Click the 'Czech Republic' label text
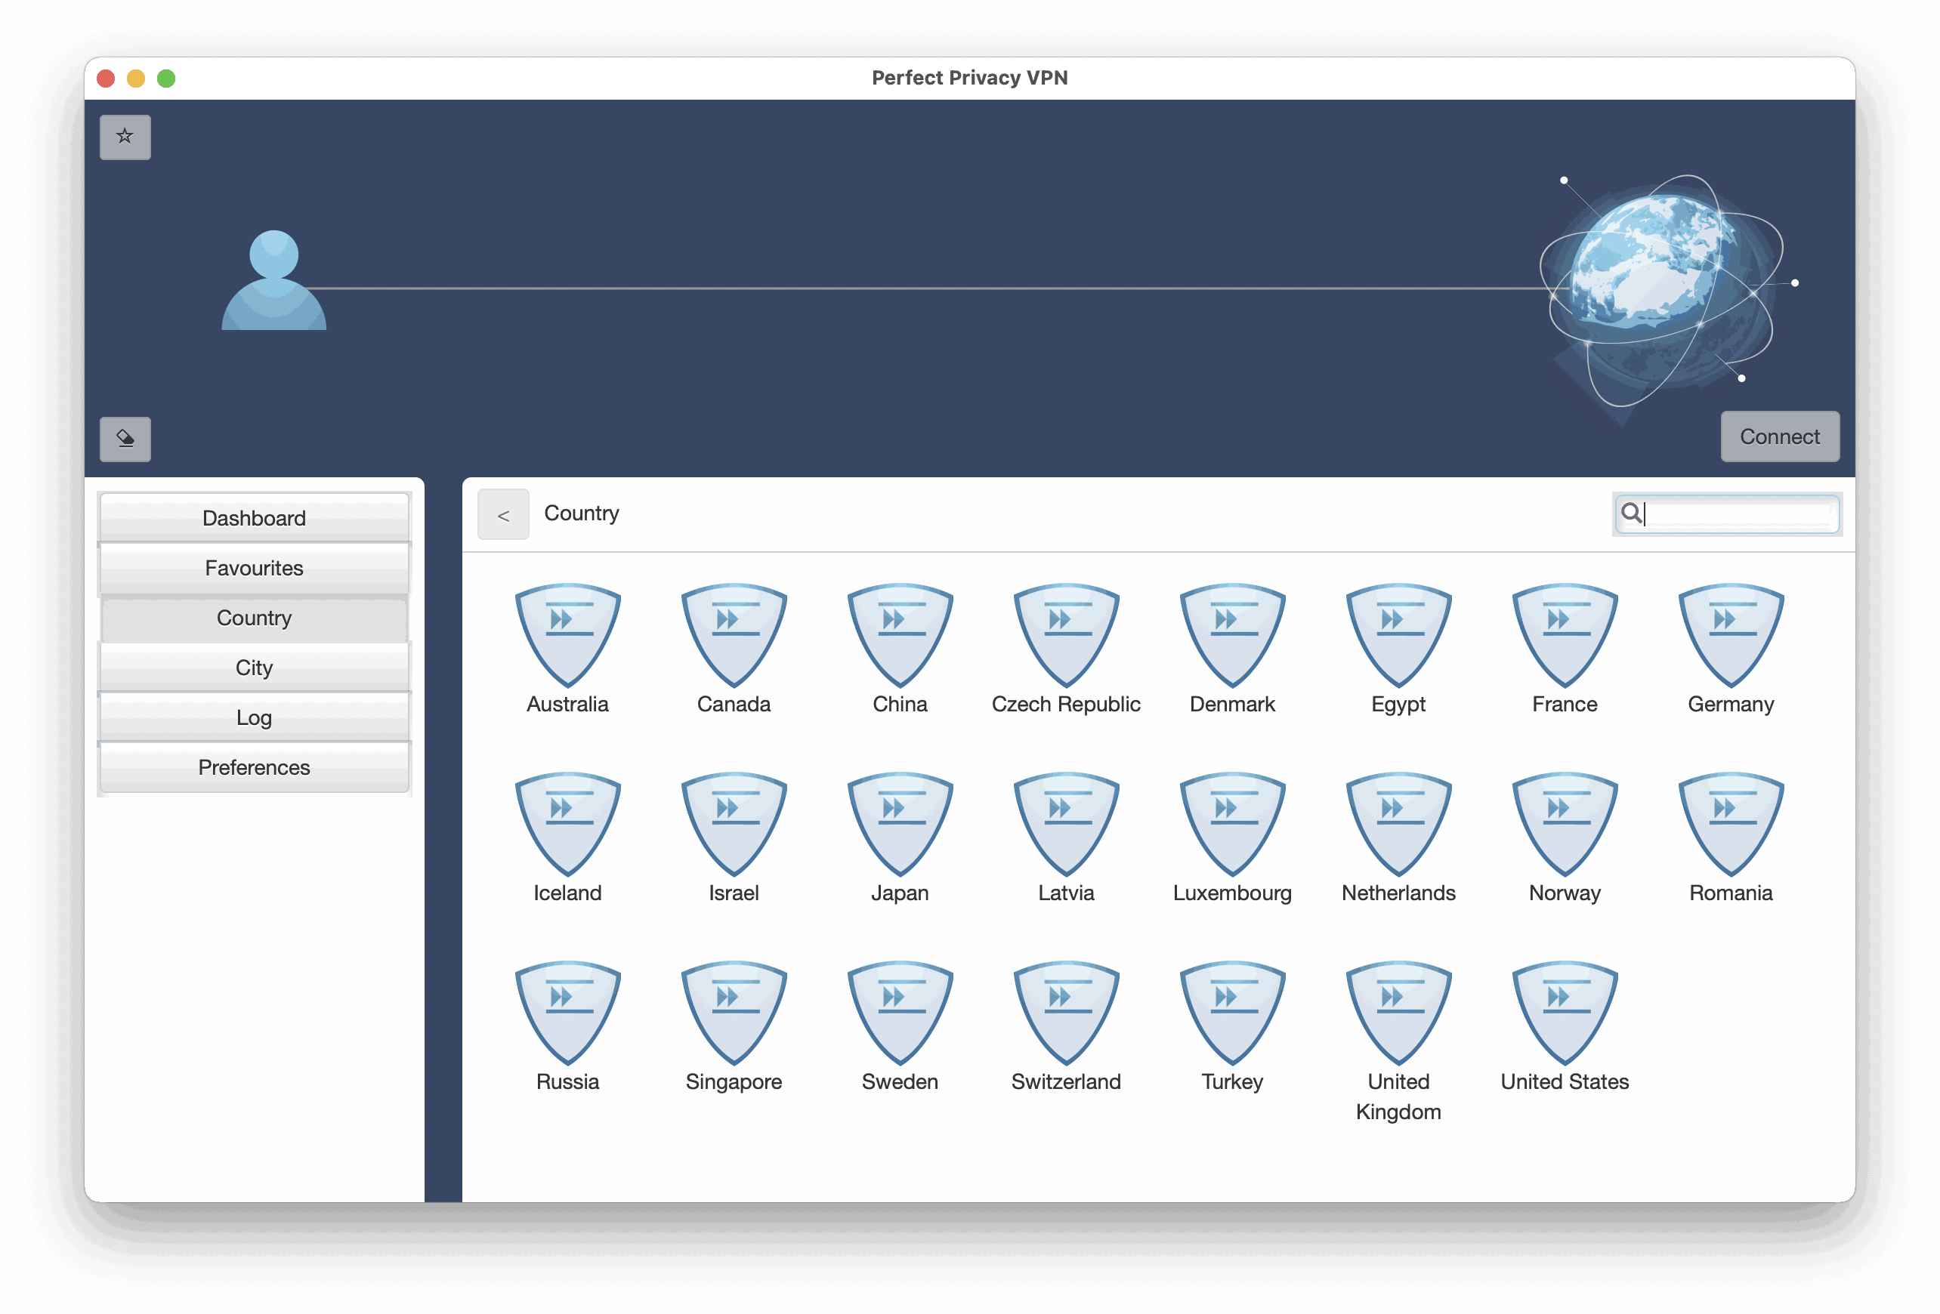Viewport: 1940px width, 1314px height. (1066, 705)
